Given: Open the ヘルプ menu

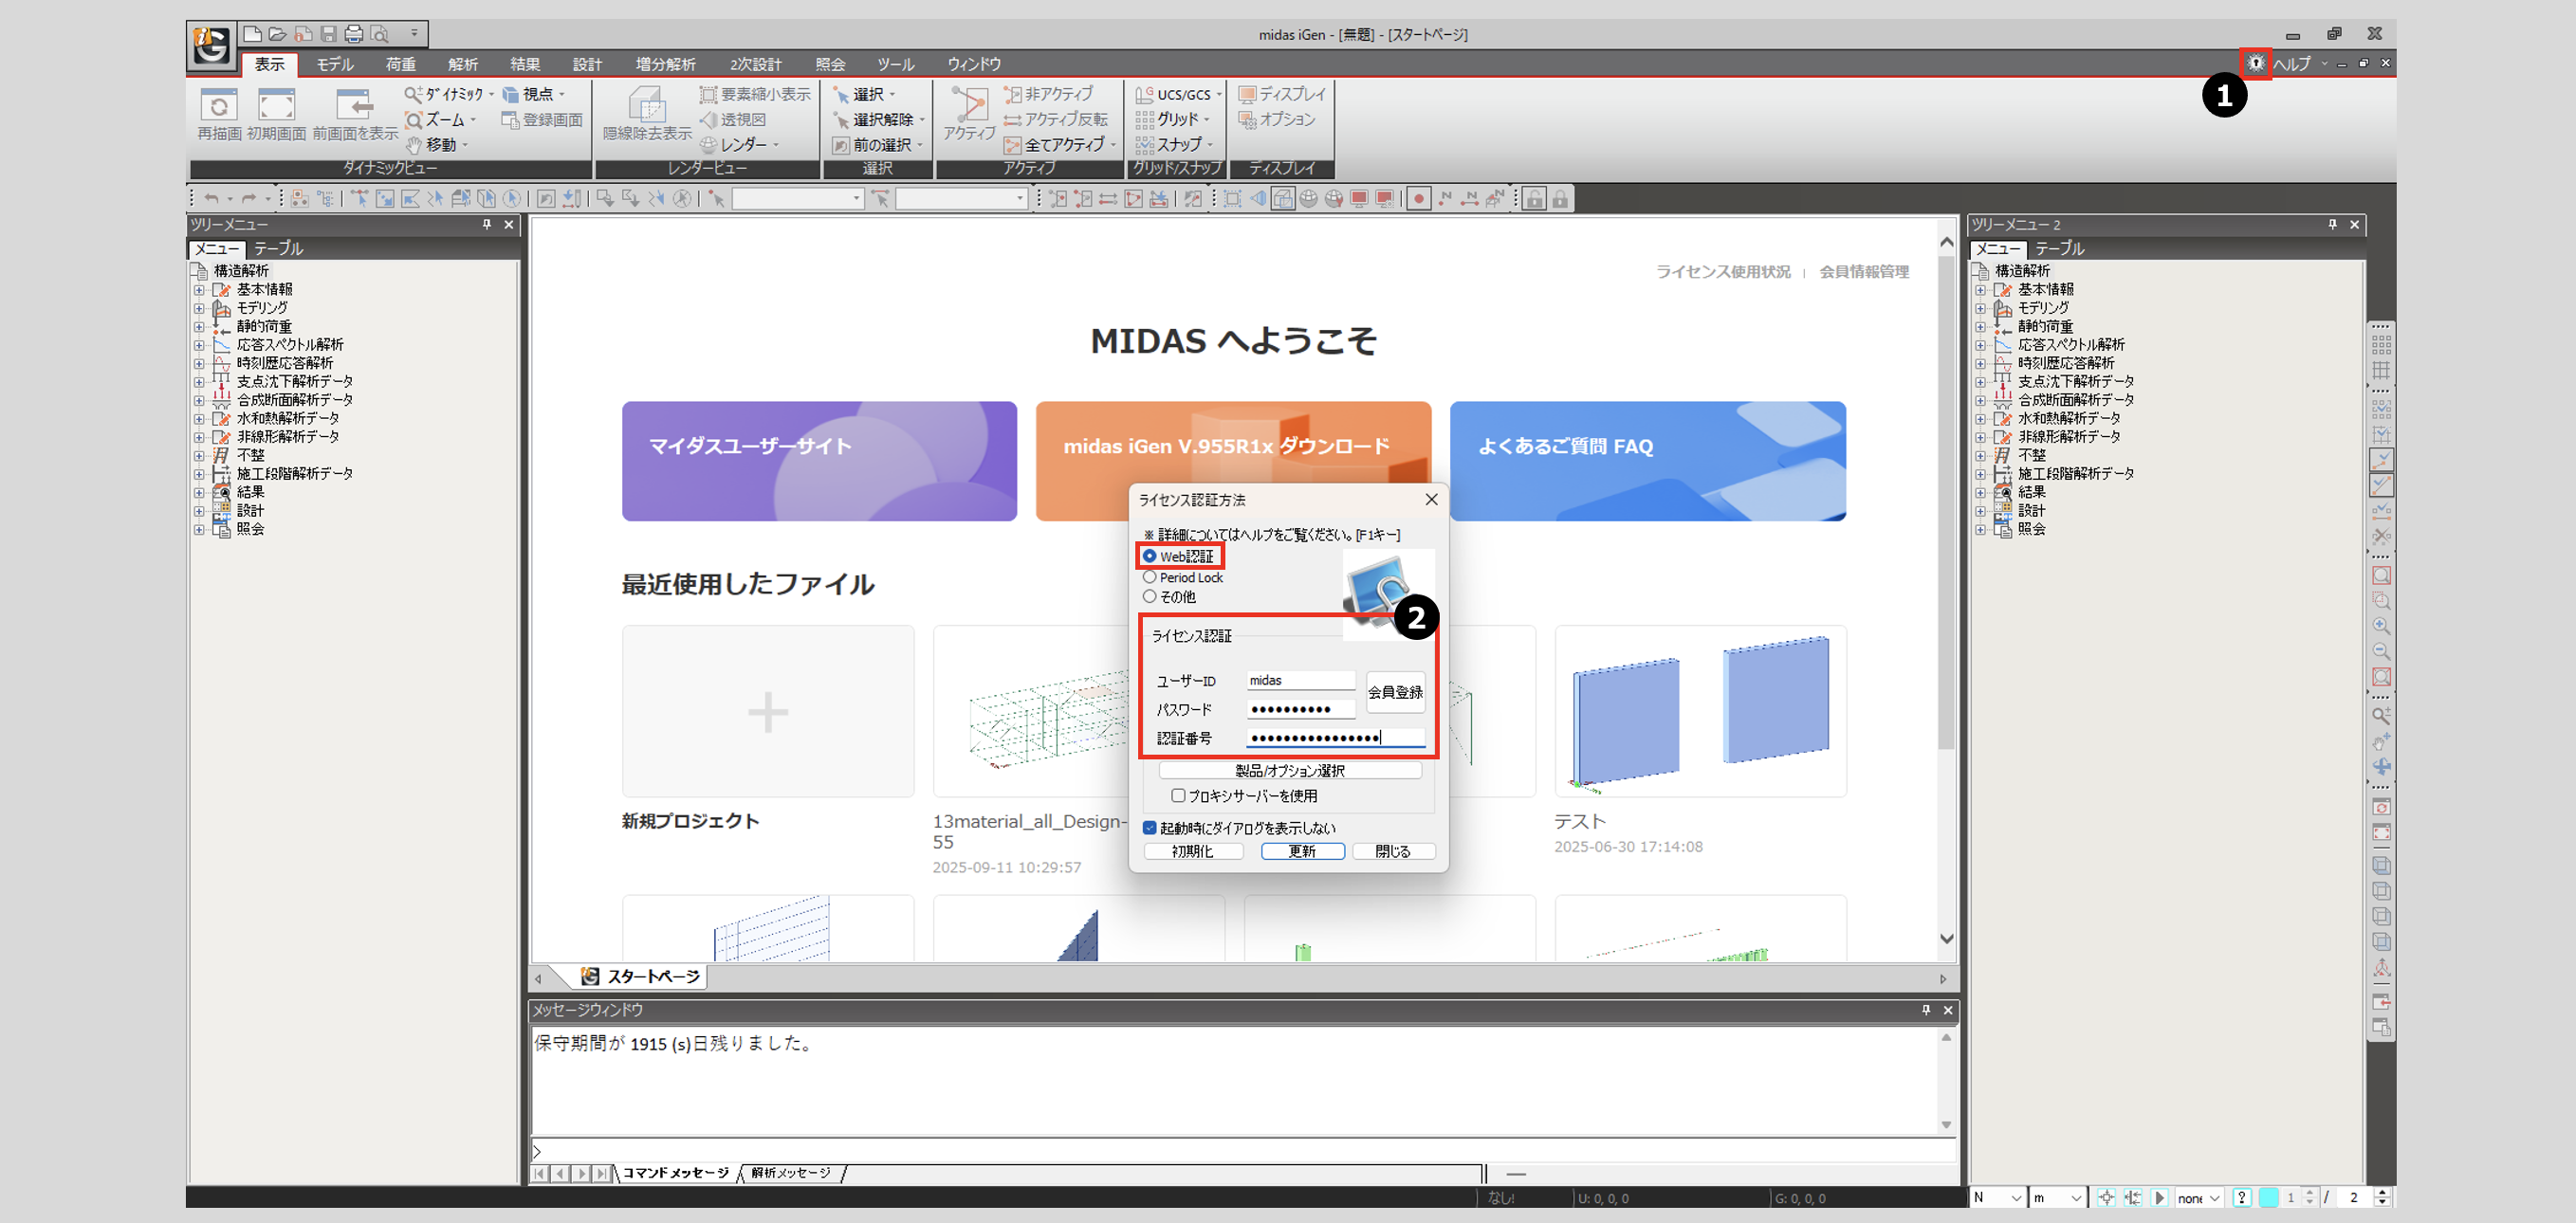Looking at the screenshot, I should click(x=2292, y=64).
